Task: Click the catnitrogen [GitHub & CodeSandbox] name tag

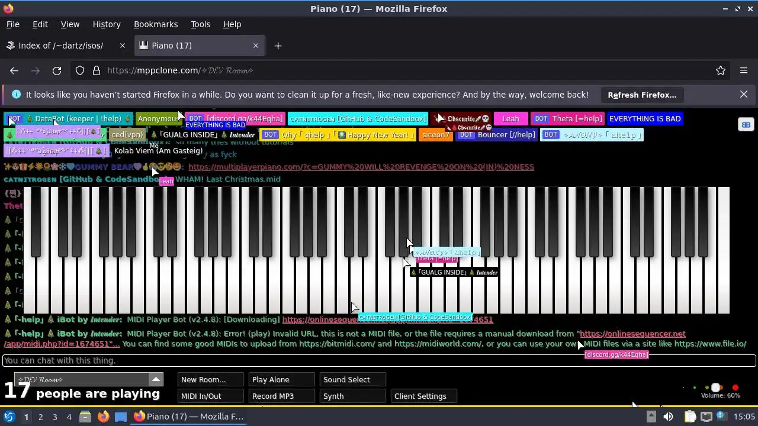Action: tap(358, 119)
